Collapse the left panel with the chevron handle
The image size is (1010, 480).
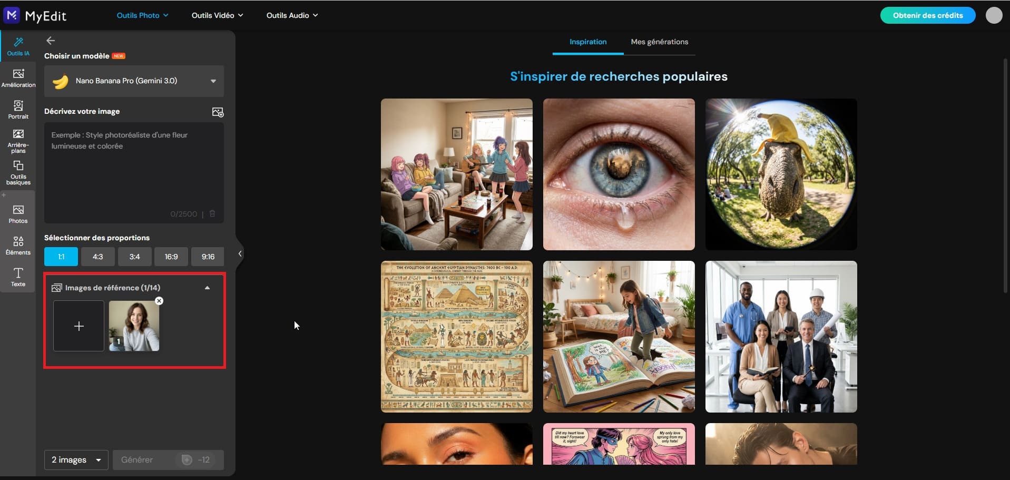pos(240,253)
